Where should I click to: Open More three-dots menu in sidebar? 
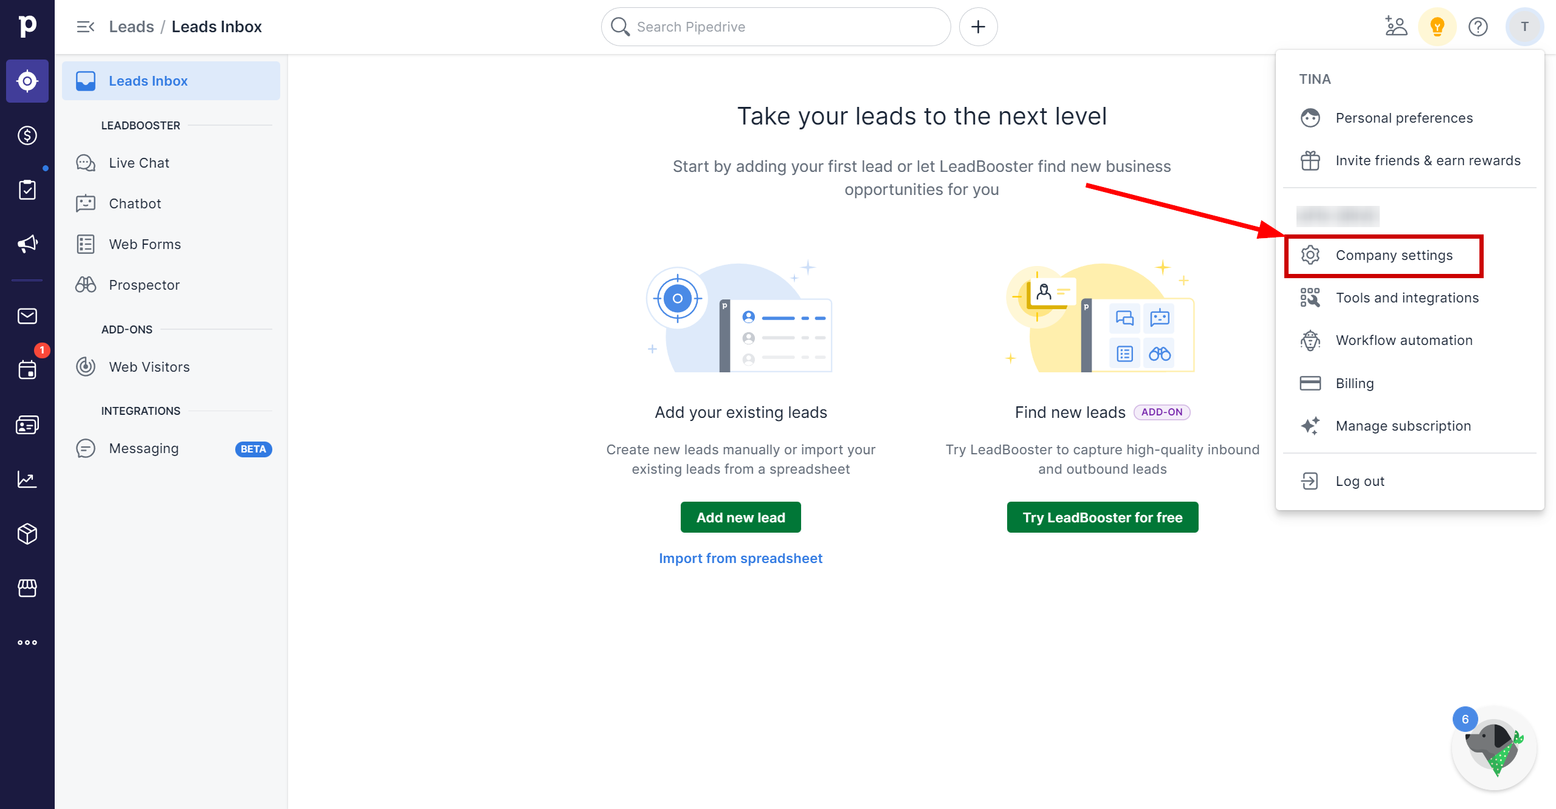click(x=27, y=642)
